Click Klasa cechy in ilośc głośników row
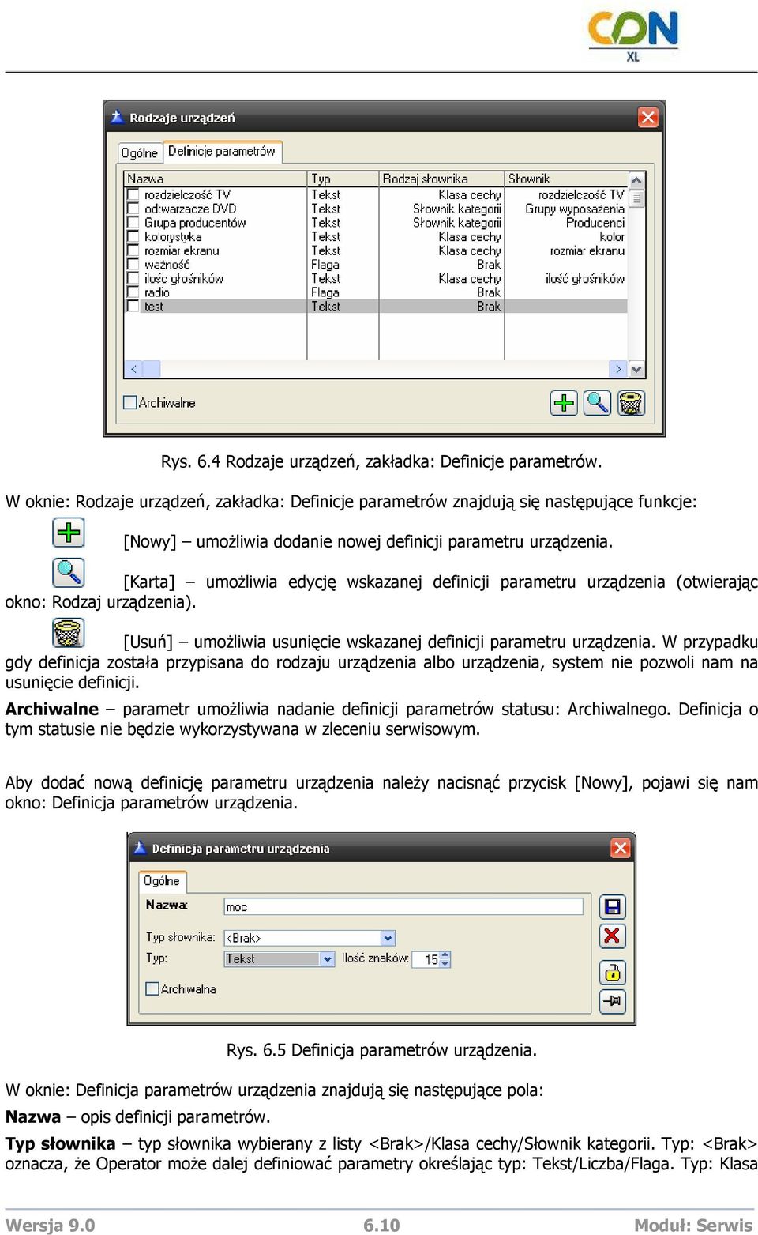Viewport: 758px width, 1235px height. 470,278
